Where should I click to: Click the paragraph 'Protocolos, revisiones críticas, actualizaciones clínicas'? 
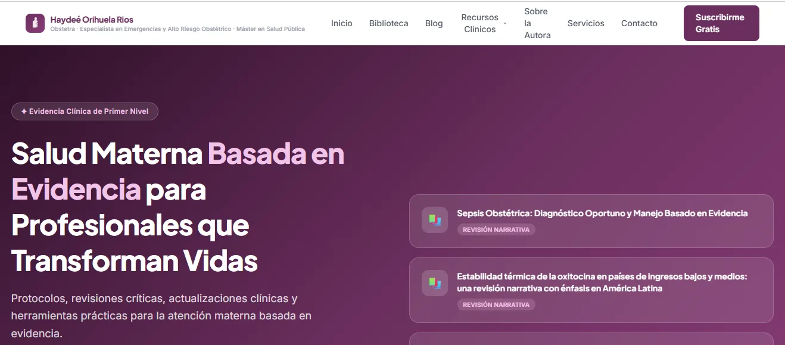pos(161,316)
